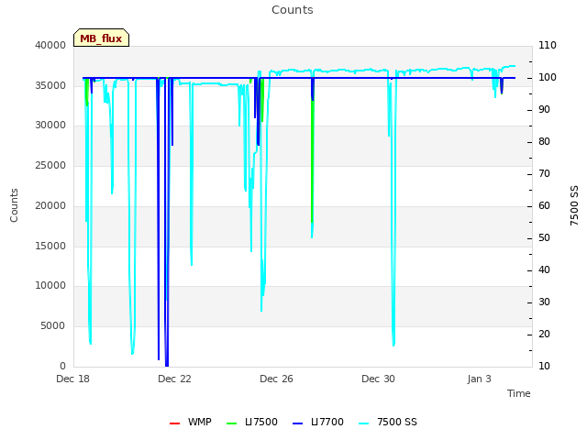Toggle the WMP legend entry
This screenshot has height=440, width=587.
click(x=190, y=422)
